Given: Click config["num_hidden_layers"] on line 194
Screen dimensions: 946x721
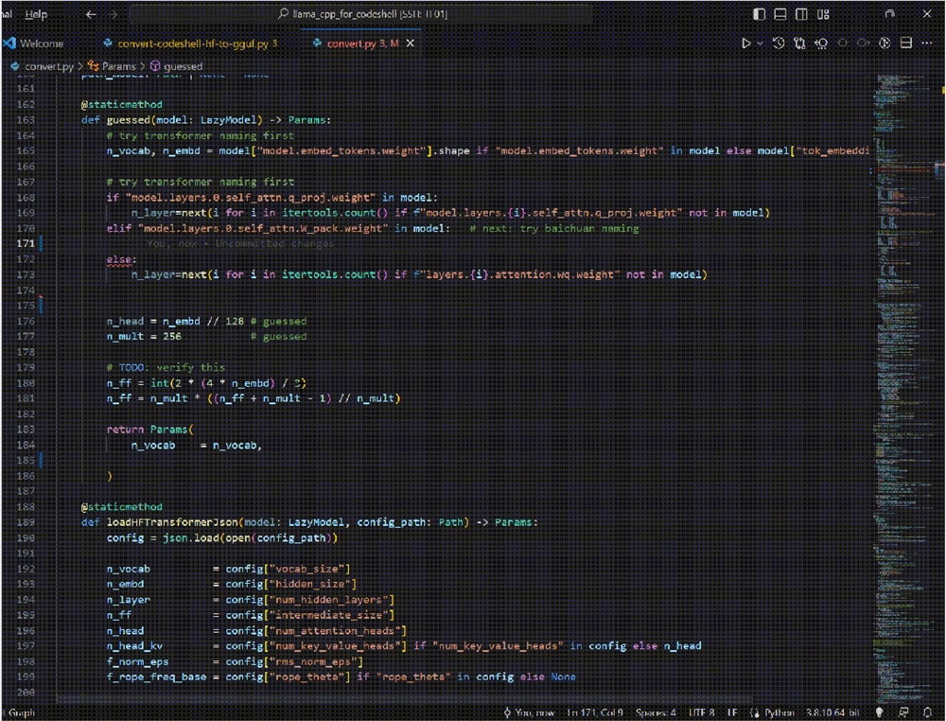Looking at the screenshot, I should (309, 600).
